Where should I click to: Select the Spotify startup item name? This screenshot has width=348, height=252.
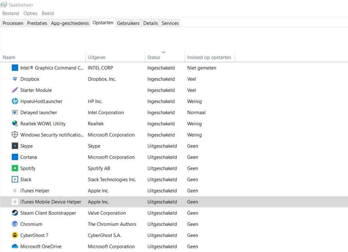[28, 168]
